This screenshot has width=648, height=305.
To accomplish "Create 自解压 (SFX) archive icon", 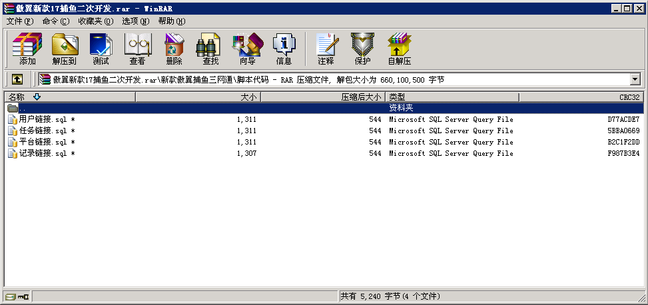I will point(400,49).
